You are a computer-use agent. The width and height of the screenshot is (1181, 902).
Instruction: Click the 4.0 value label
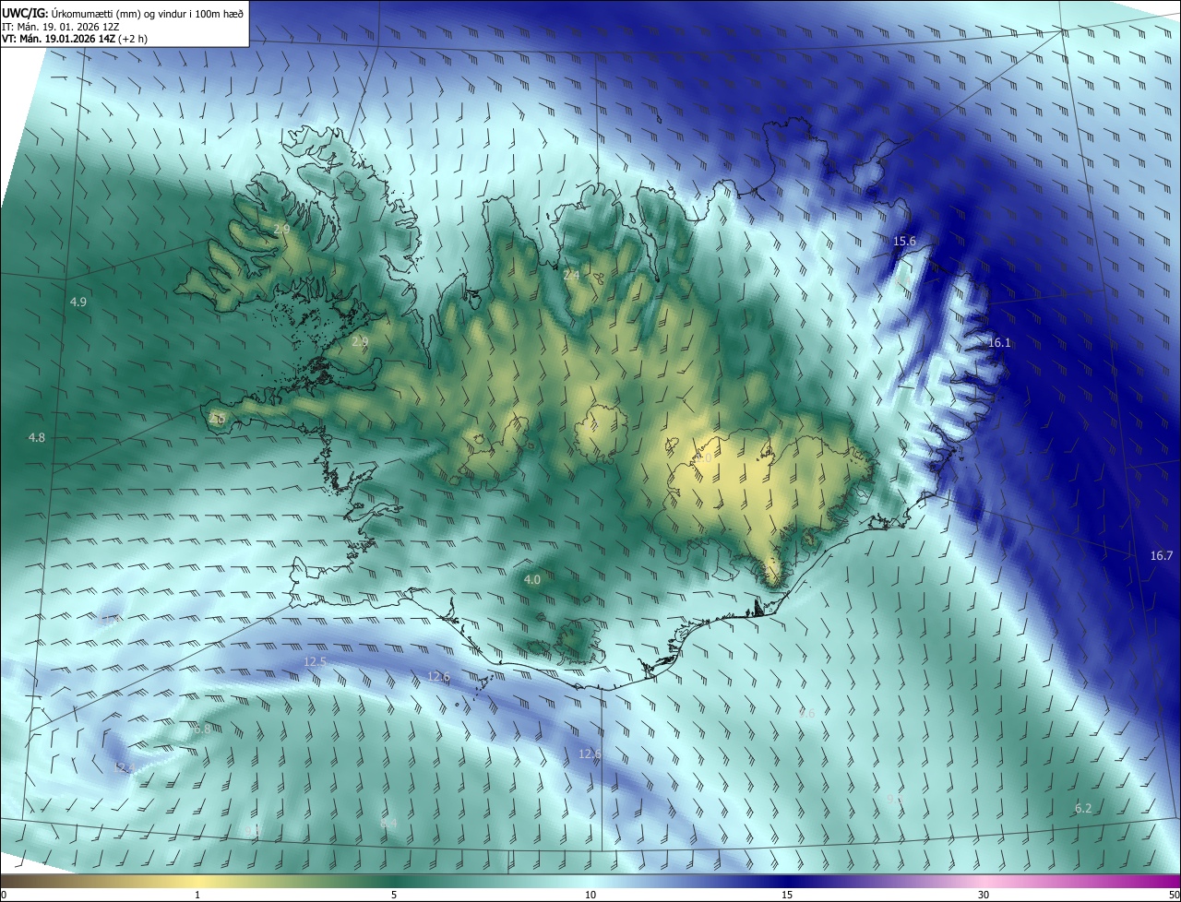[532, 580]
